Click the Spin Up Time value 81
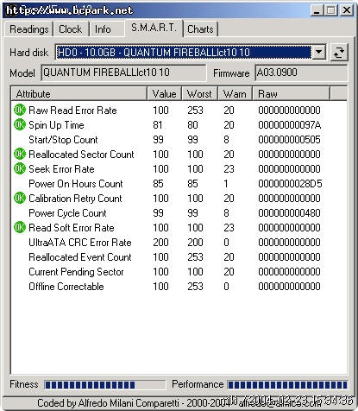The image size is (358, 411). (x=158, y=125)
